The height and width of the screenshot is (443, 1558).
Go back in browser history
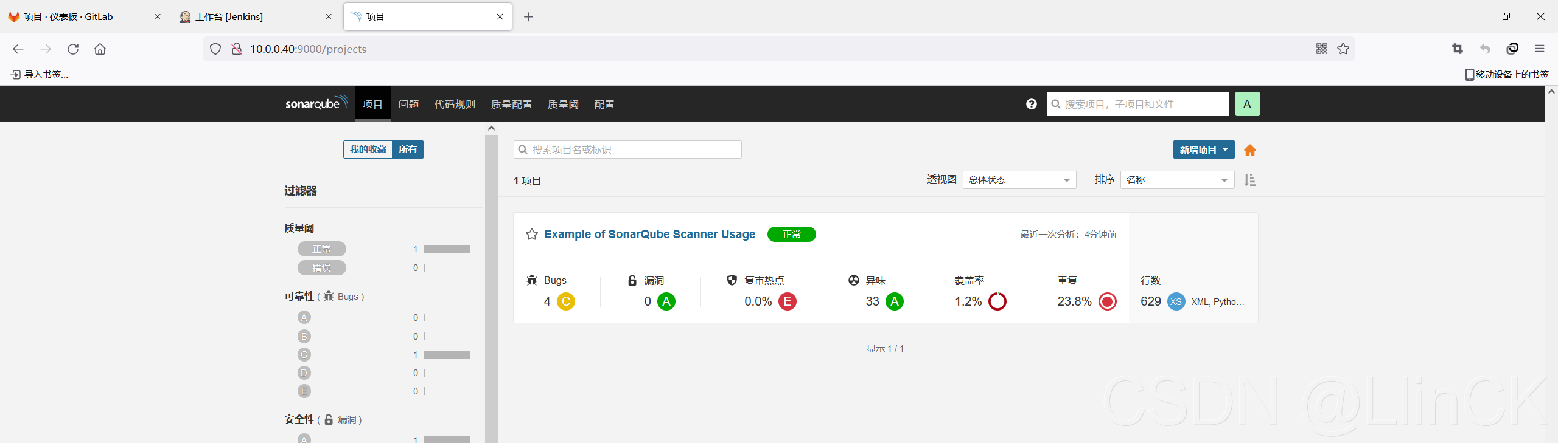pyautogui.click(x=18, y=49)
